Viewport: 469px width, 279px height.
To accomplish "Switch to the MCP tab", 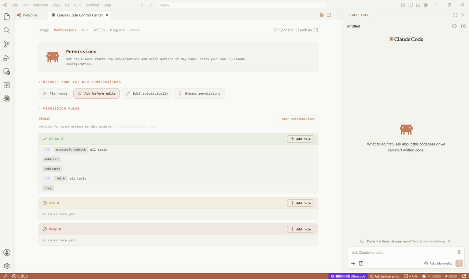I will tap(84, 30).
